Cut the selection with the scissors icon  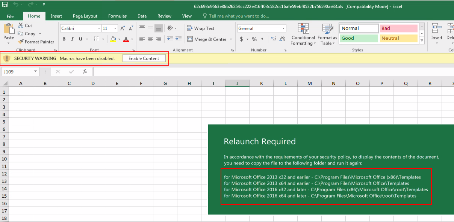tap(21, 25)
